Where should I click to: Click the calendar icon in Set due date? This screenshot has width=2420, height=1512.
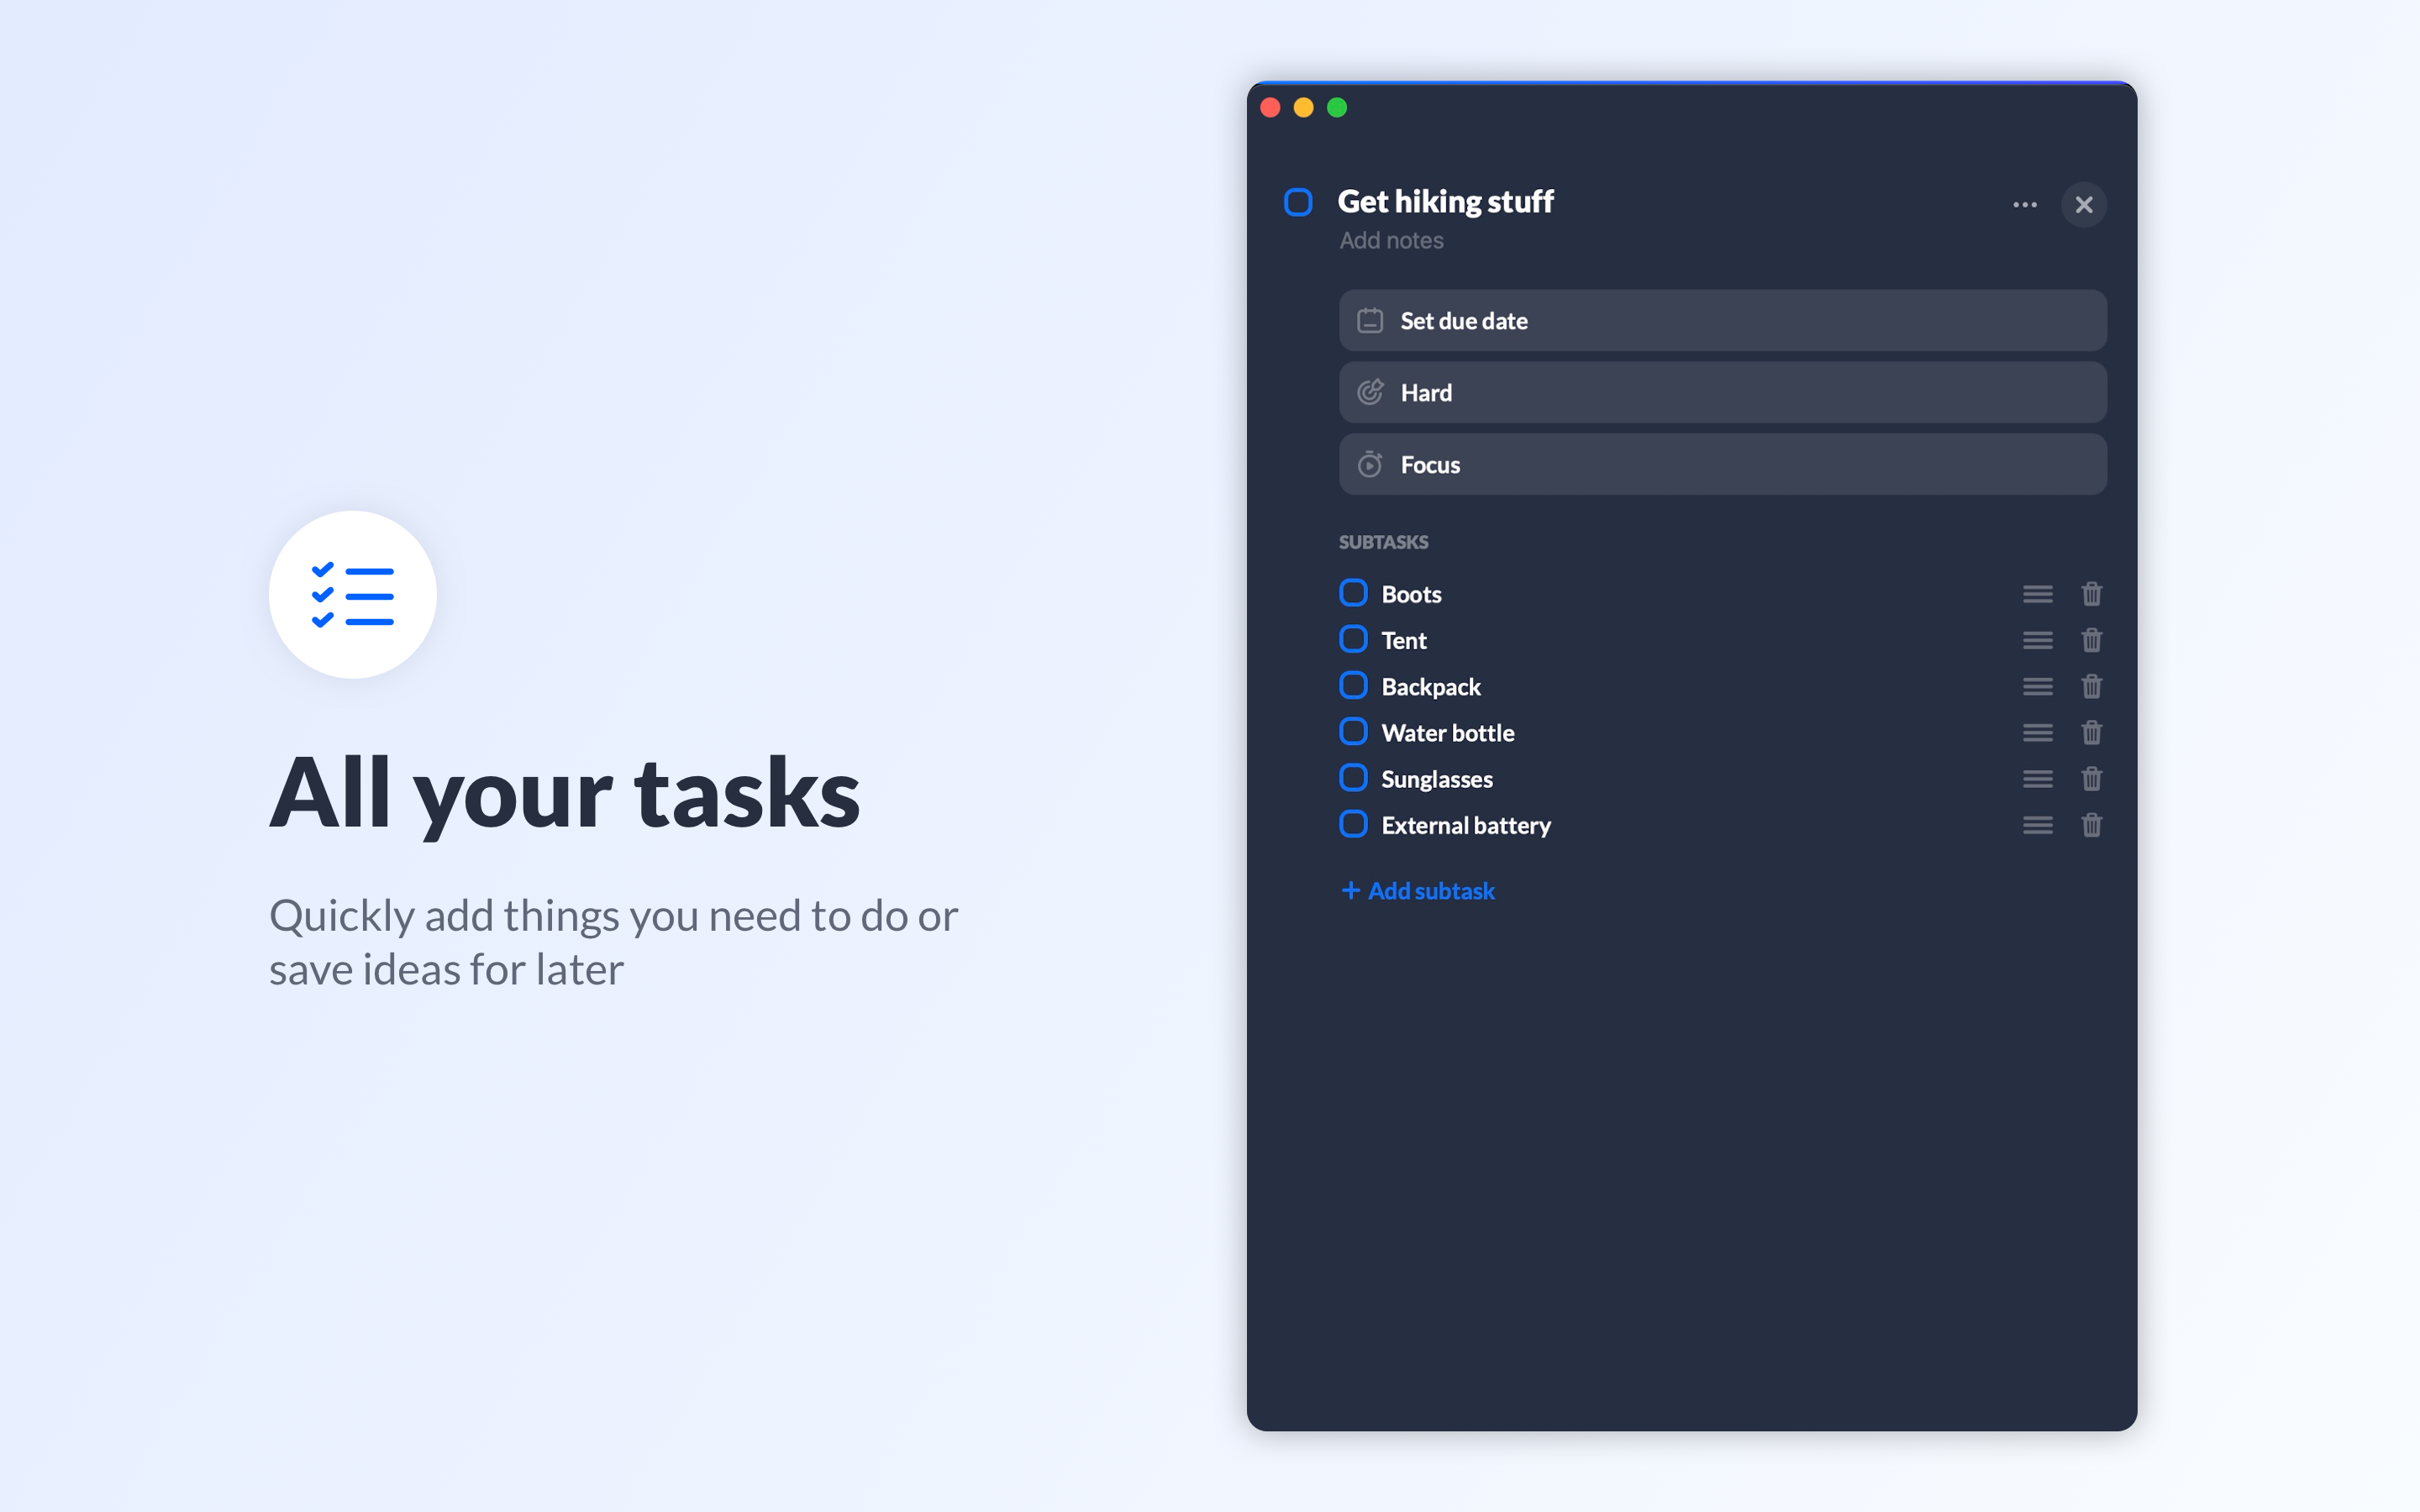coord(1370,321)
